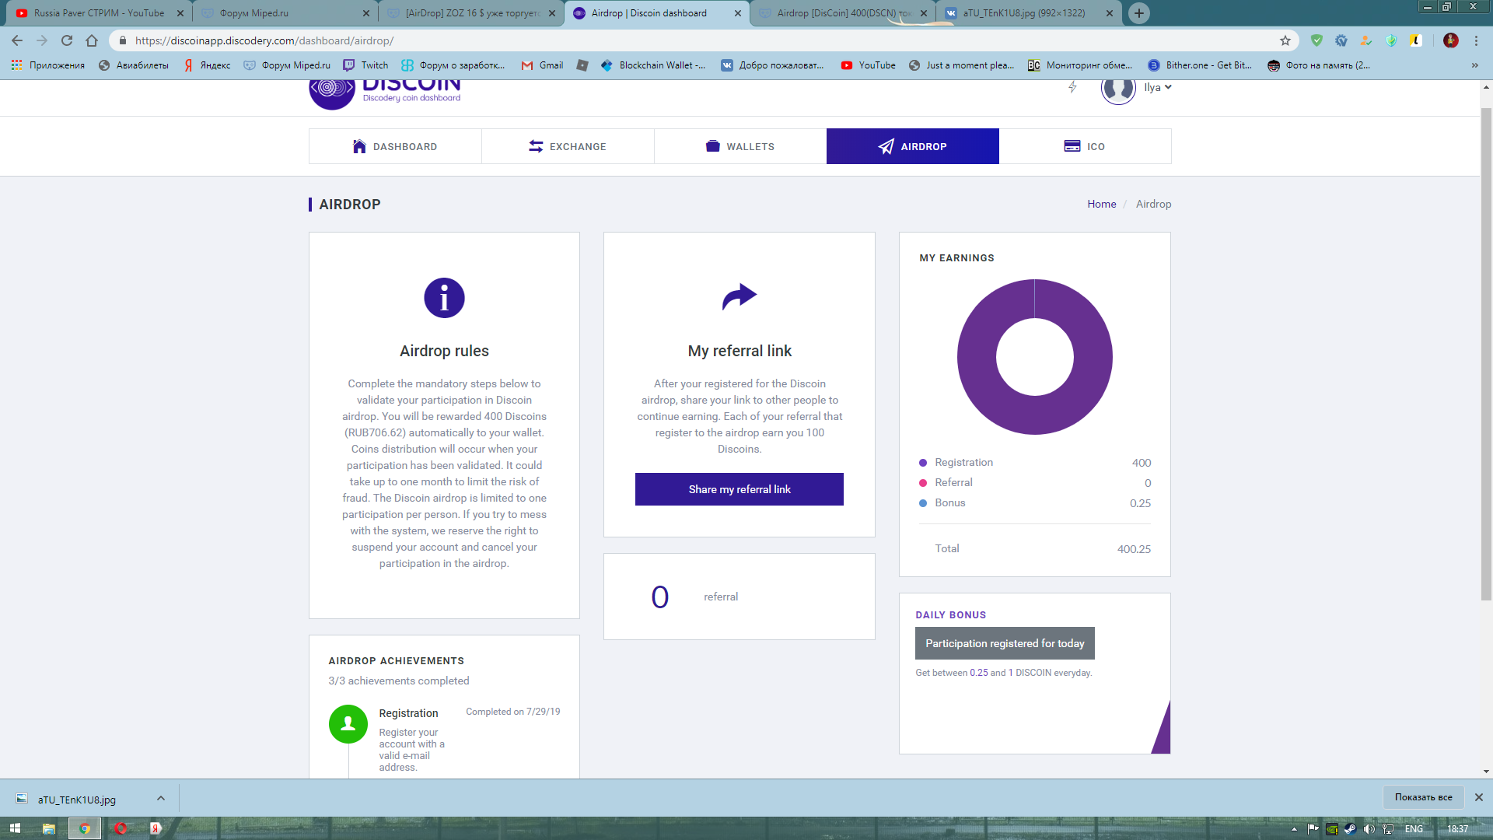
Task: Select the Airdrop navigation tab
Action: click(913, 146)
